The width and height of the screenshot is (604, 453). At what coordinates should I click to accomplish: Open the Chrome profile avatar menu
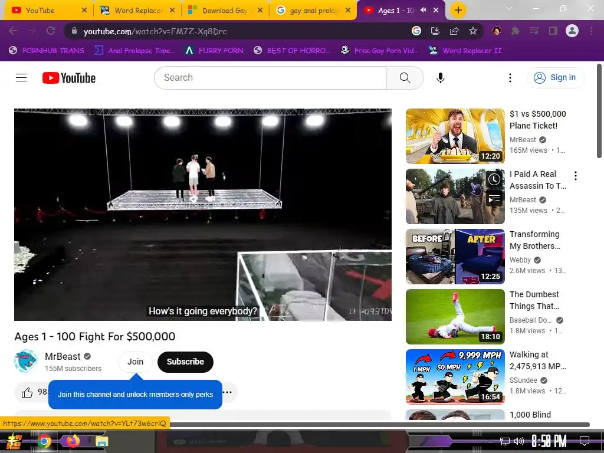pos(572,31)
